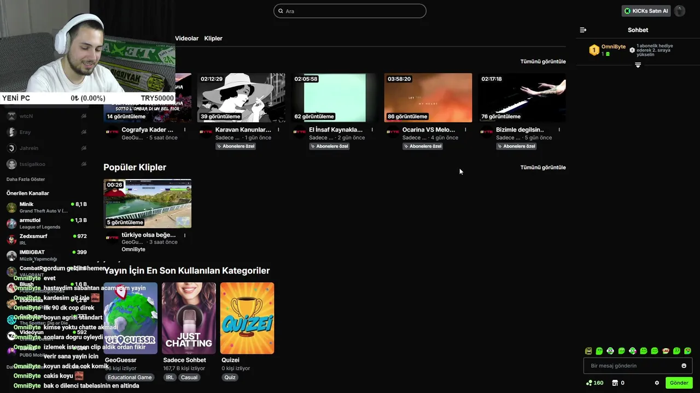Open the channel points shop icon

click(615, 383)
